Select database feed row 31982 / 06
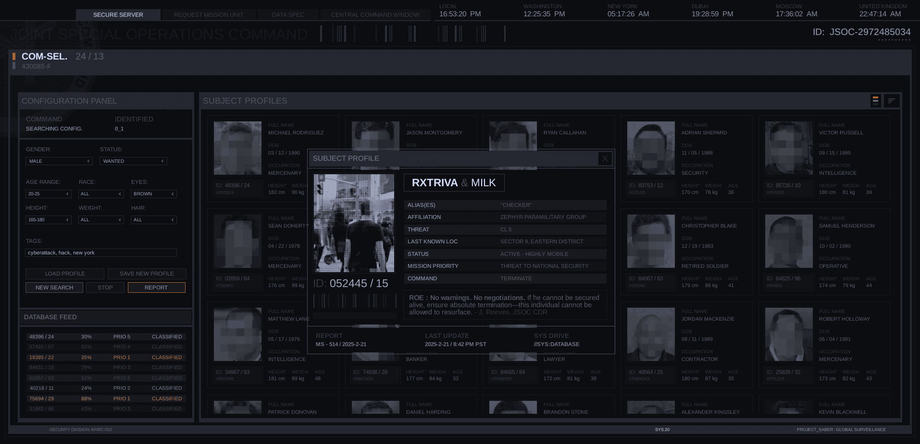Image resolution: width=920 pixels, height=444 pixels. [x=106, y=409]
